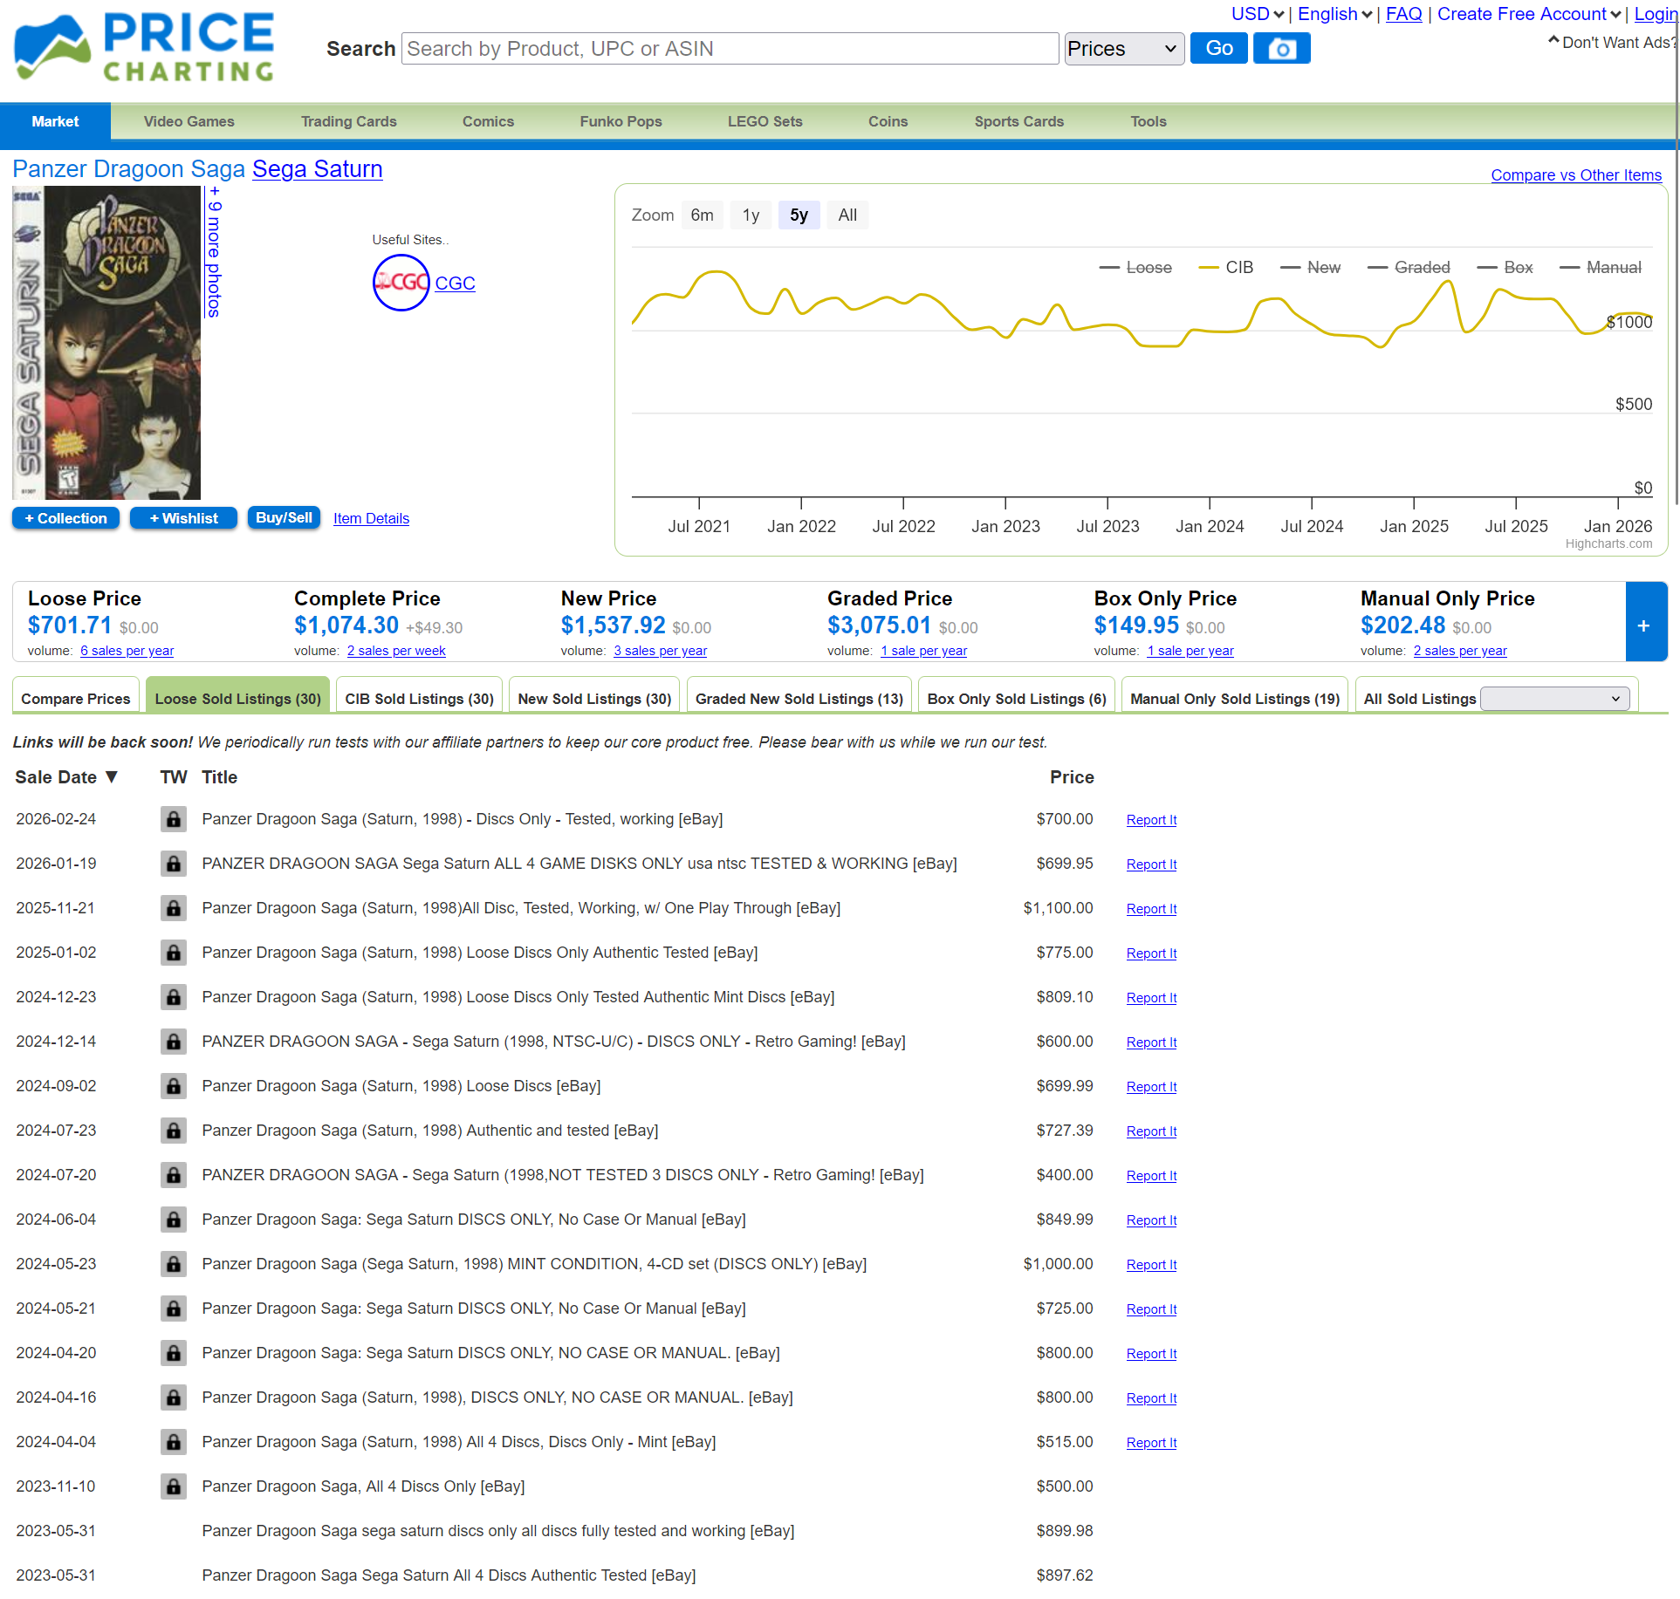Screen dimensions: 1680x1599
Task: Switch to CIB Sold Listings tab
Action: pyautogui.click(x=419, y=699)
